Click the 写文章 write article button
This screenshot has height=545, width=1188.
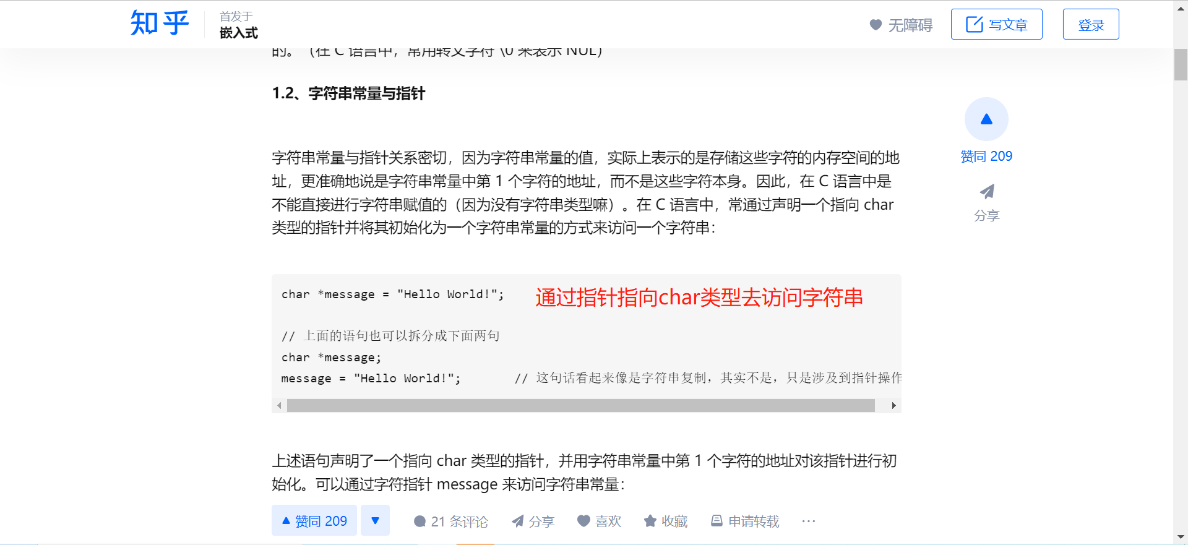pos(996,24)
